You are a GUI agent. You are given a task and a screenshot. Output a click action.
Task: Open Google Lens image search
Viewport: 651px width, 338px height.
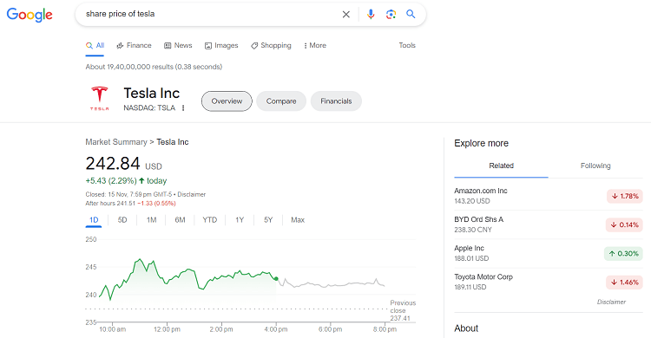391,15
